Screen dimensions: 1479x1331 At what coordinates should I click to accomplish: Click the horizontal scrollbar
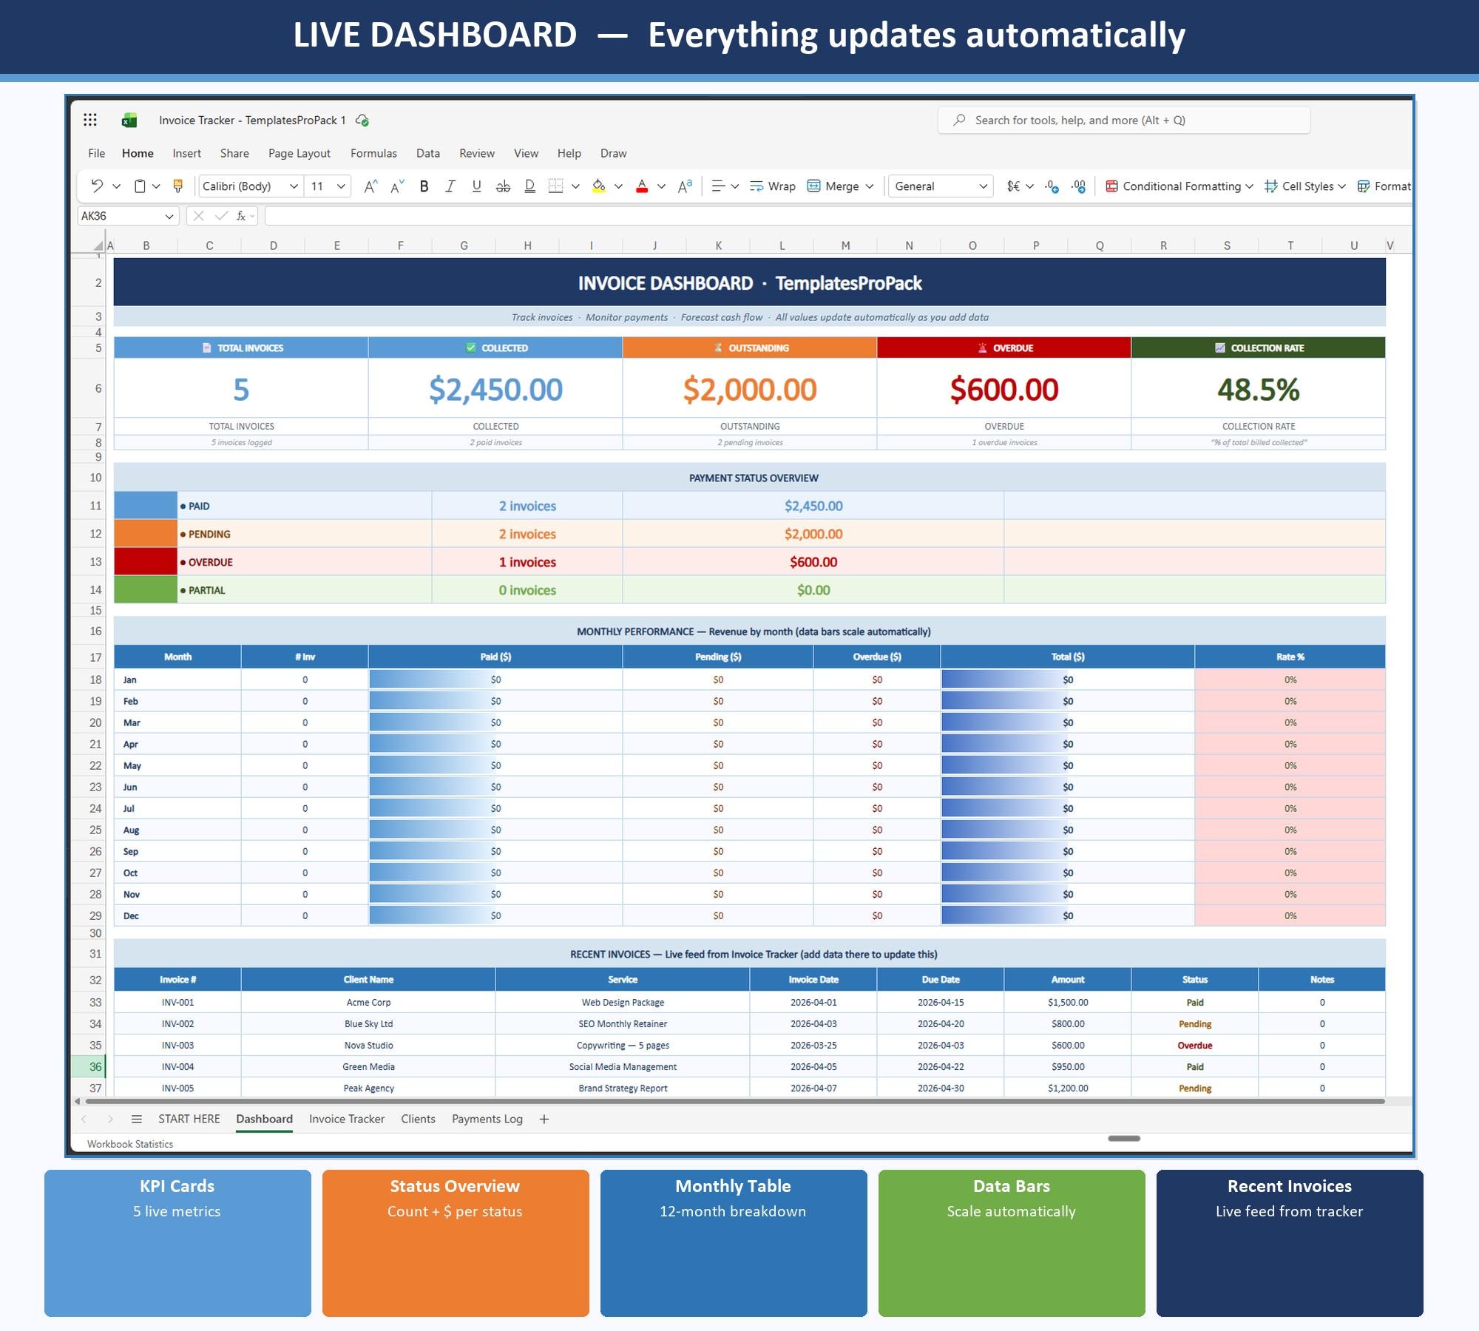(x=736, y=1101)
